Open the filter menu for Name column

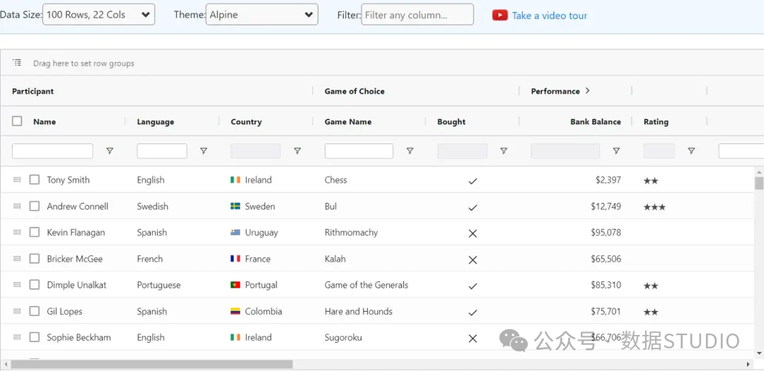click(x=110, y=151)
